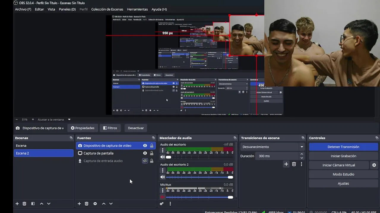Viewport: 380px width, 213px height.
Task: Pop out the Mezclador de audio dock
Action: 235,138
